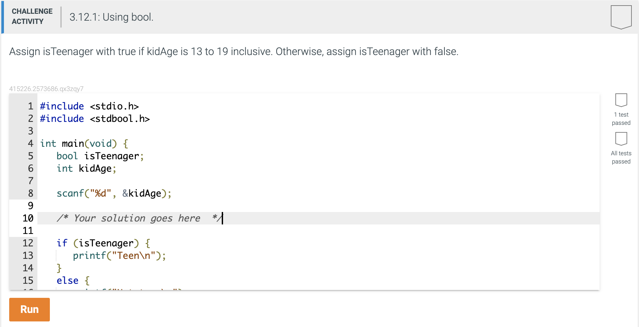The width and height of the screenshot is (639, 327).
Task: Click the 'CHALLENGE ACTIVITY' label
Action: [32, 16]
